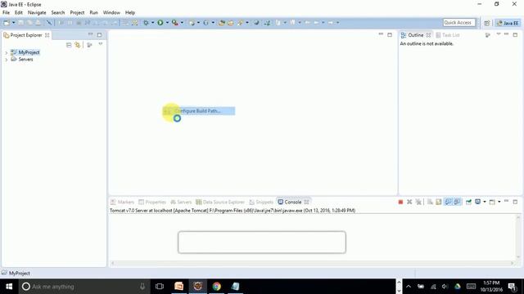
Task: Toggle Show Console on Standard Error change
Action: click(x=457, y=202)
